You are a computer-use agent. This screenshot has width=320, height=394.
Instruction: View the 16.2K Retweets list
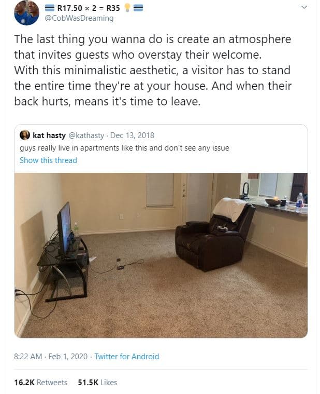(x=40, y=382)
